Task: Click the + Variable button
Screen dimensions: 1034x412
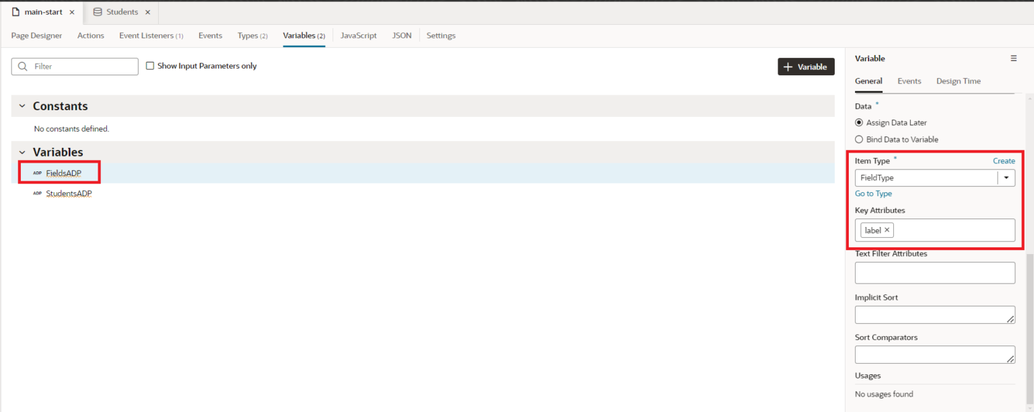Action: (x=806, y=67)
